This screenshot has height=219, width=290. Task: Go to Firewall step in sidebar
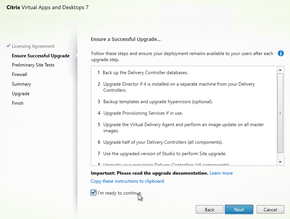tap(20, 75)
